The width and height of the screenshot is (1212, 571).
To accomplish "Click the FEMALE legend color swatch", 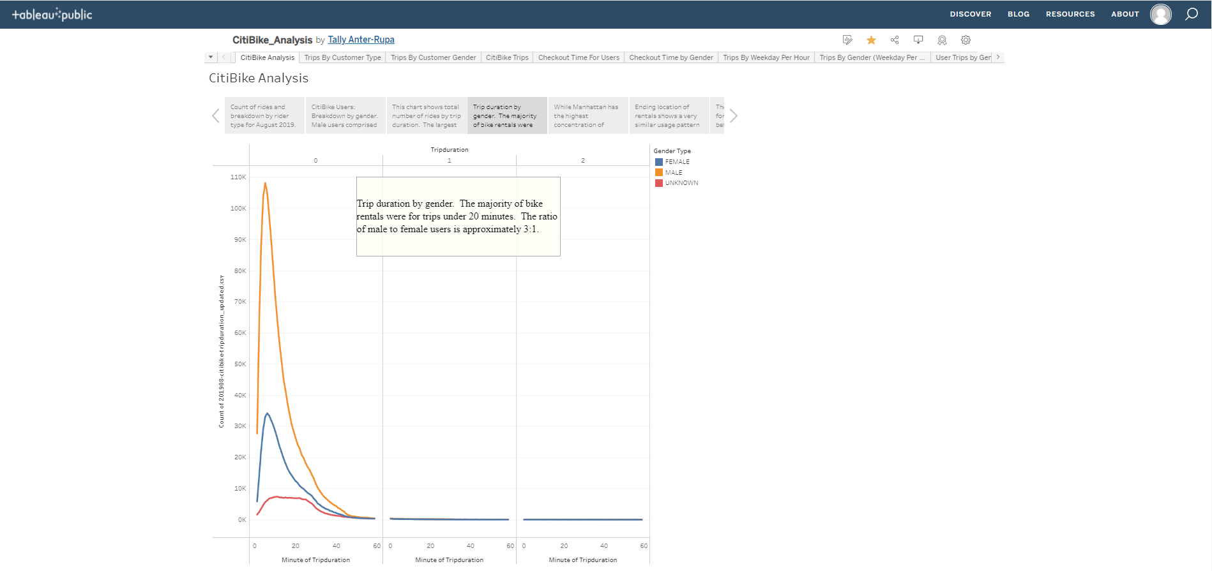I will click(659, 162).
